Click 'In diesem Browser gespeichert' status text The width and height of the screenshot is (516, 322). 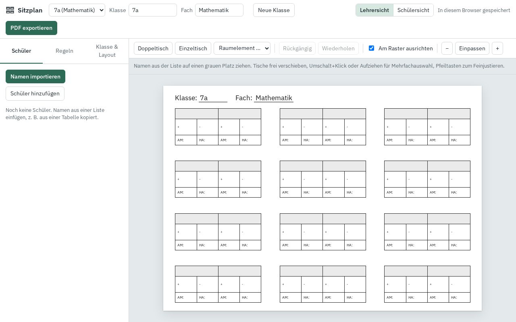[474, 10]
